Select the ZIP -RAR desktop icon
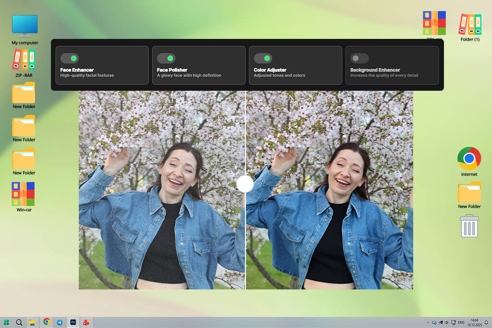The height and width of the screenshot is (328, 492). pos(24,63)
